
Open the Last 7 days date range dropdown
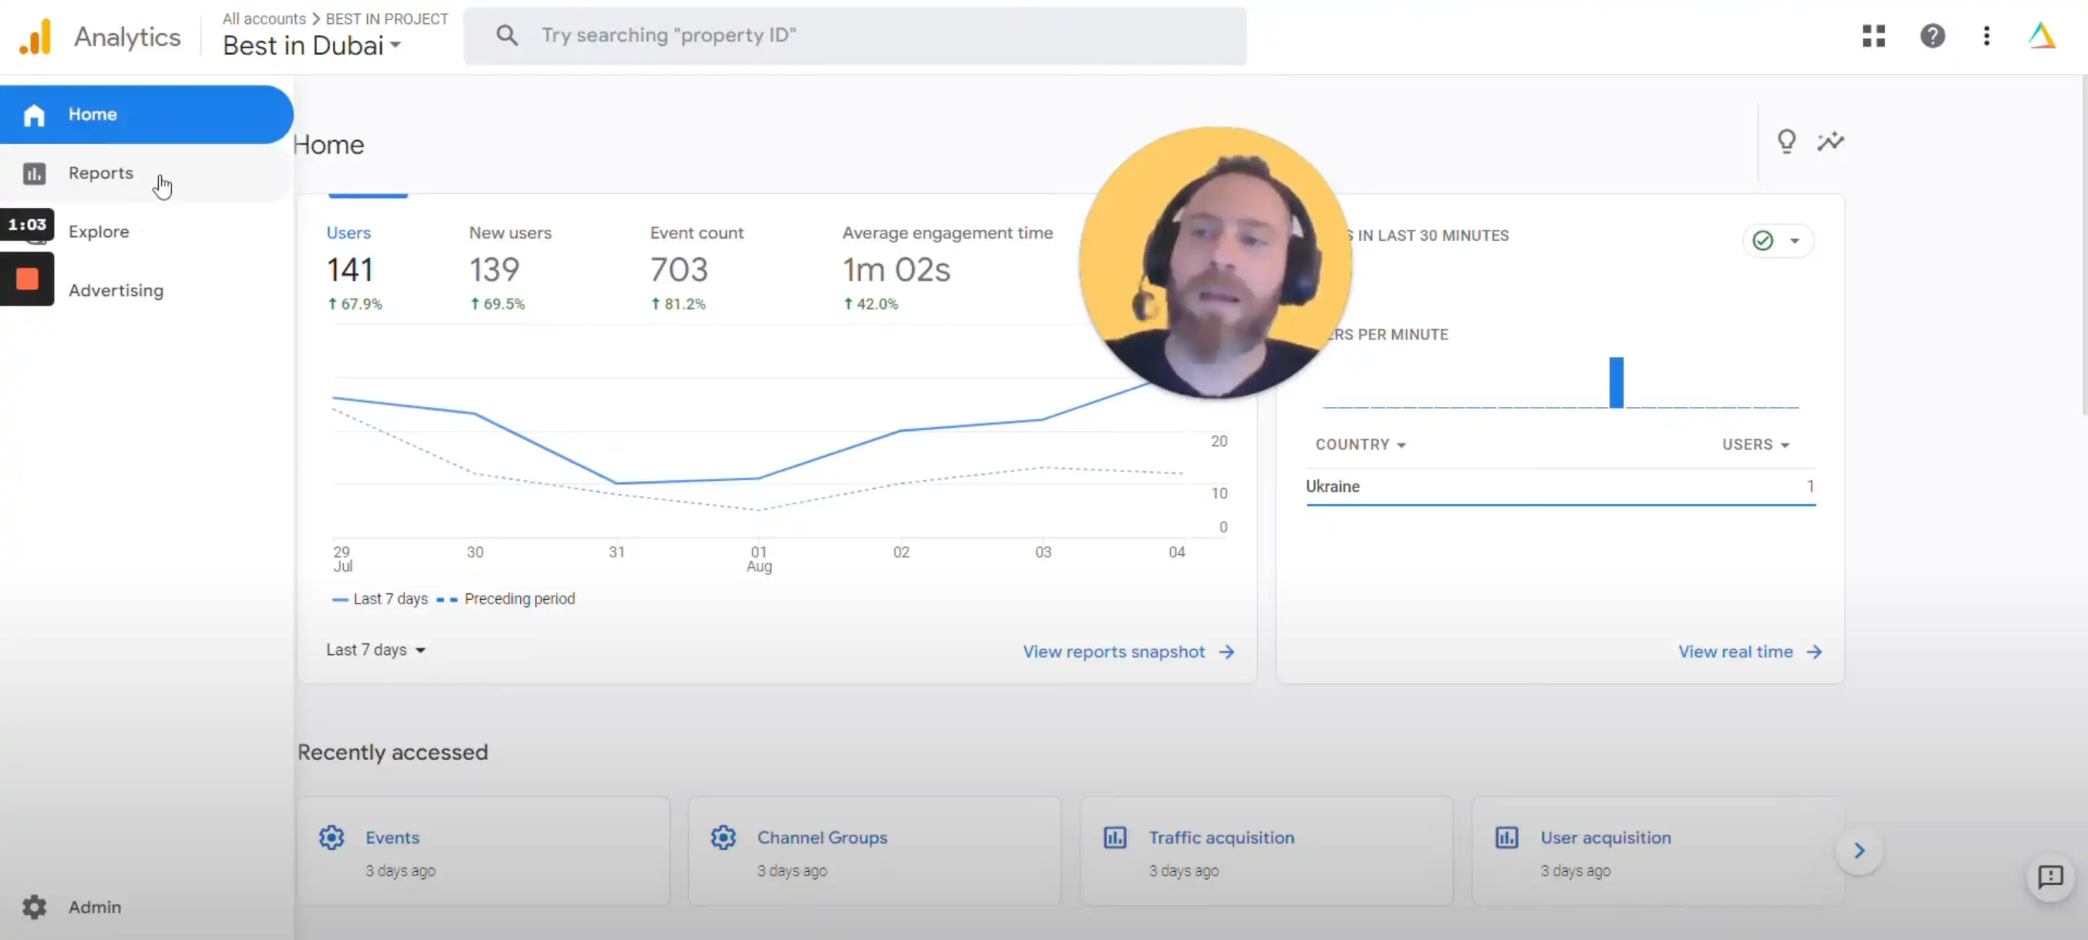tap(376, 650)
